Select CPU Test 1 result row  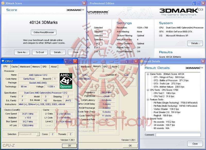[165, 93]
